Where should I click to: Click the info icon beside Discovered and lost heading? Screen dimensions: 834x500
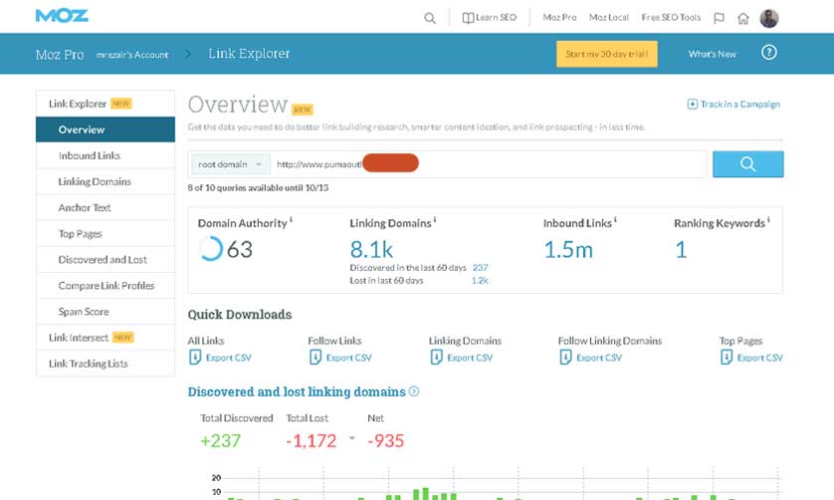point(414,391)
